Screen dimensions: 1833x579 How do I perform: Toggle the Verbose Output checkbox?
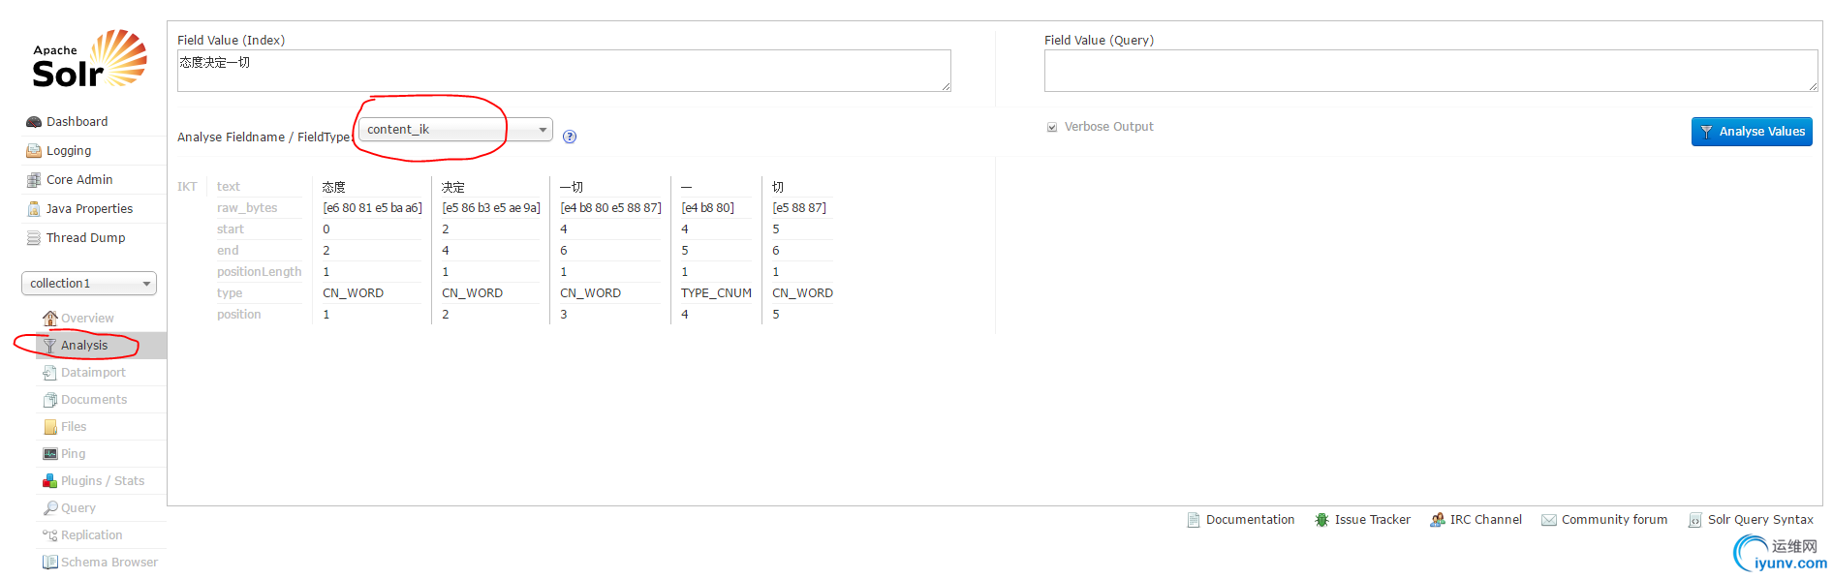pos(1052,127)
